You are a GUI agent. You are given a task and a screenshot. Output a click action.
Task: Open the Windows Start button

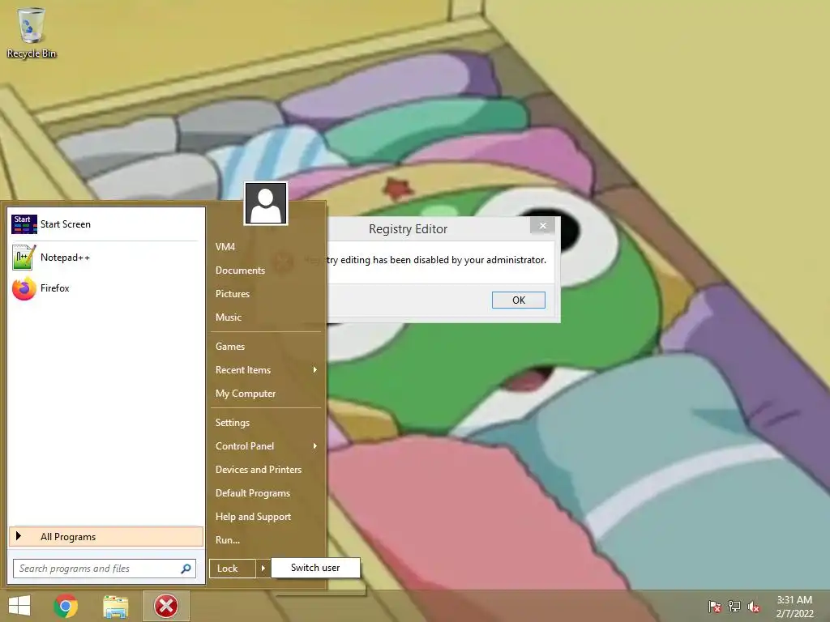(19, 606)
